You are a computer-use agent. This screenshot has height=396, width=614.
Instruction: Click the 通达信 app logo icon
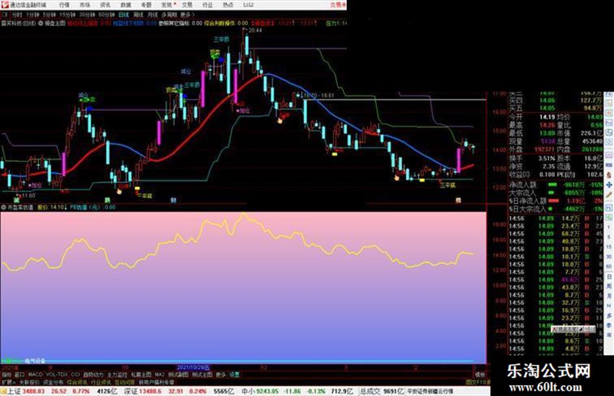click(x=5, y=5)
